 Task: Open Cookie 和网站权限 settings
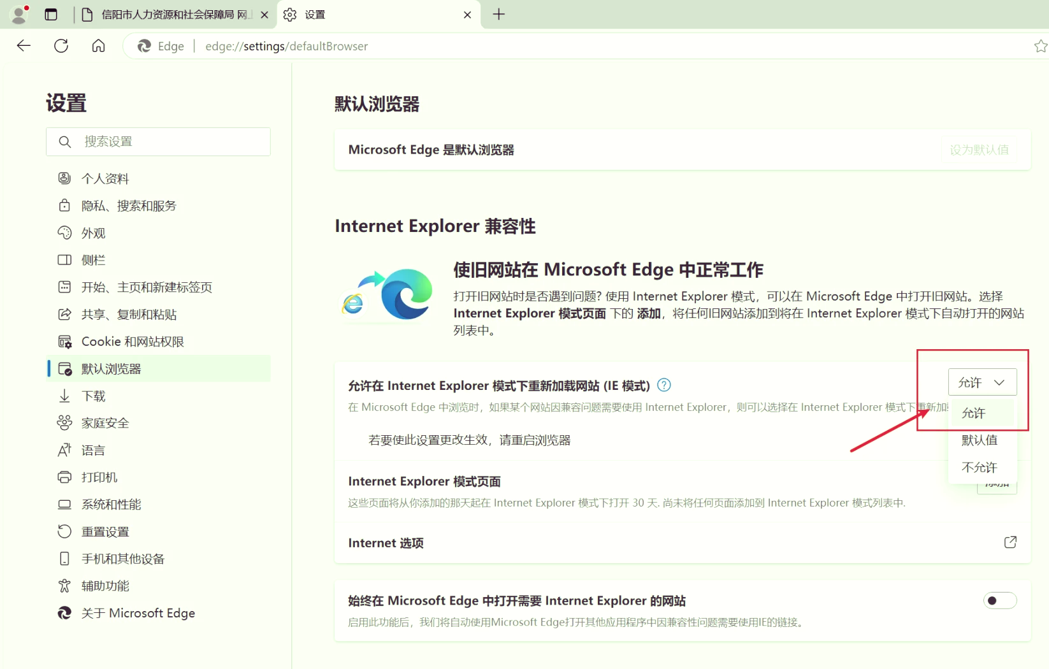pos(159,342)
